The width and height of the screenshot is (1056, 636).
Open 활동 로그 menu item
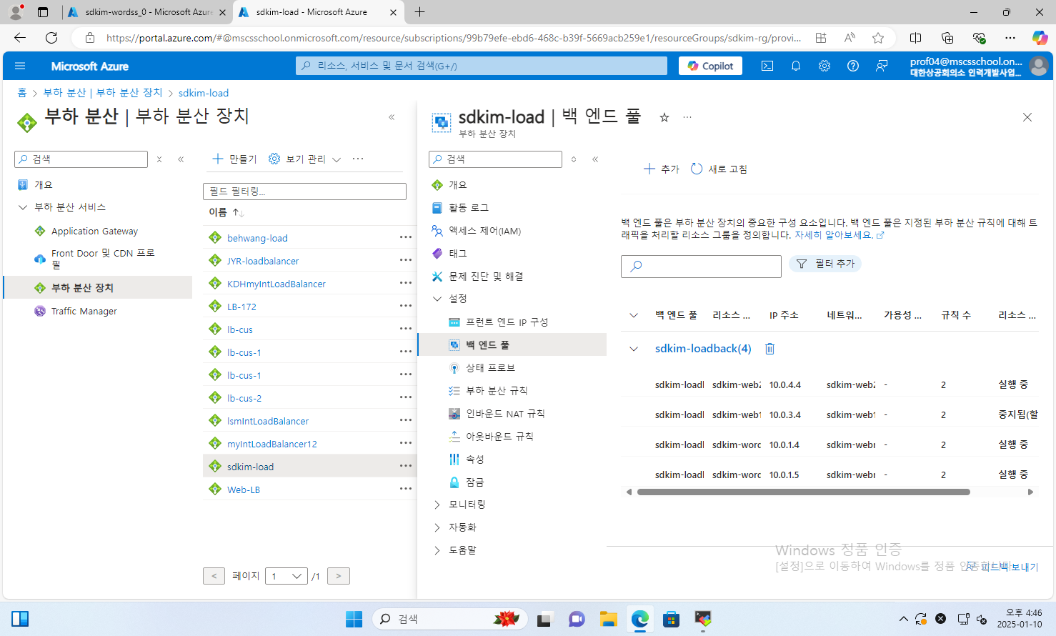[x=468, y=208]
